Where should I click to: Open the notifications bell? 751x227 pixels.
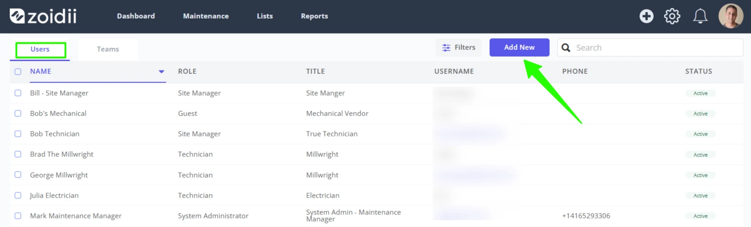[700, 16]
